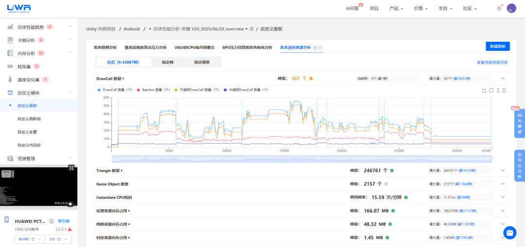The image size is (525, 247).
Task: Expand the Game Object 数量 row
Action: (503, 184)
